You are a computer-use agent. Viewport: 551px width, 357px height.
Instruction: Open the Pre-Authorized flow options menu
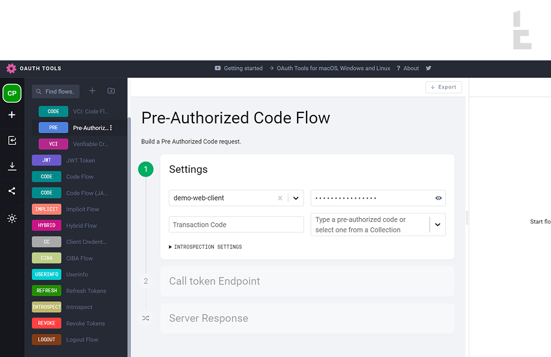click(x=111, y=128)
